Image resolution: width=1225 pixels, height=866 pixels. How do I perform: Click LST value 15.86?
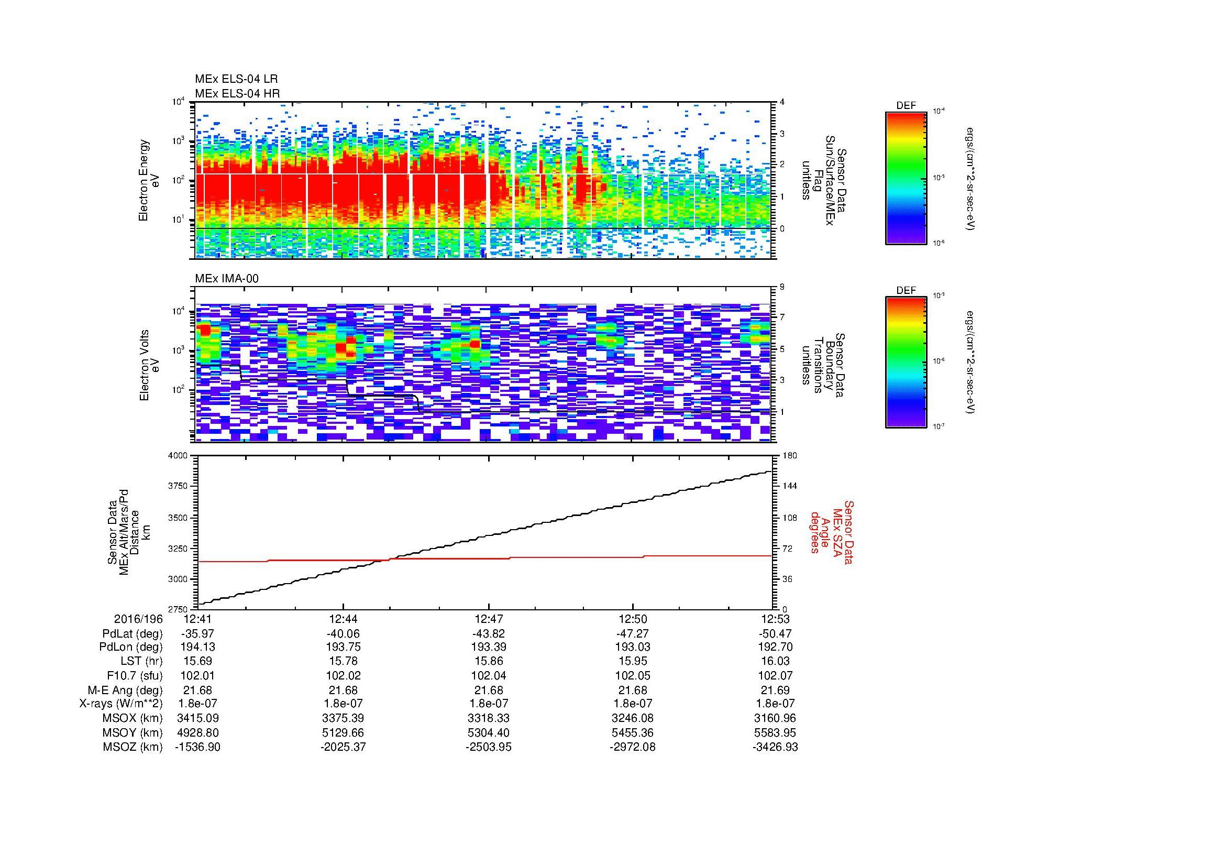click(x=488, y=662)
